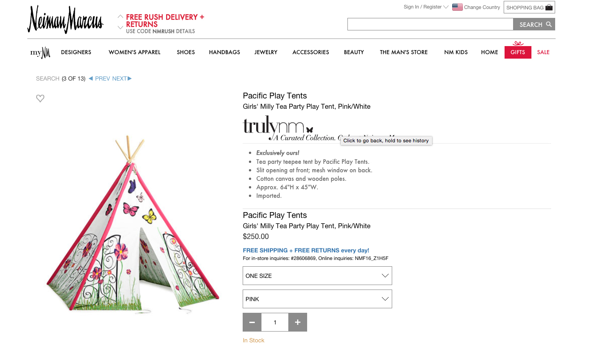Image resolution: width=595 pixels, height=345 pixels.
Task: Click the promo banner up arrow
Action: click(x=120, y=17)
